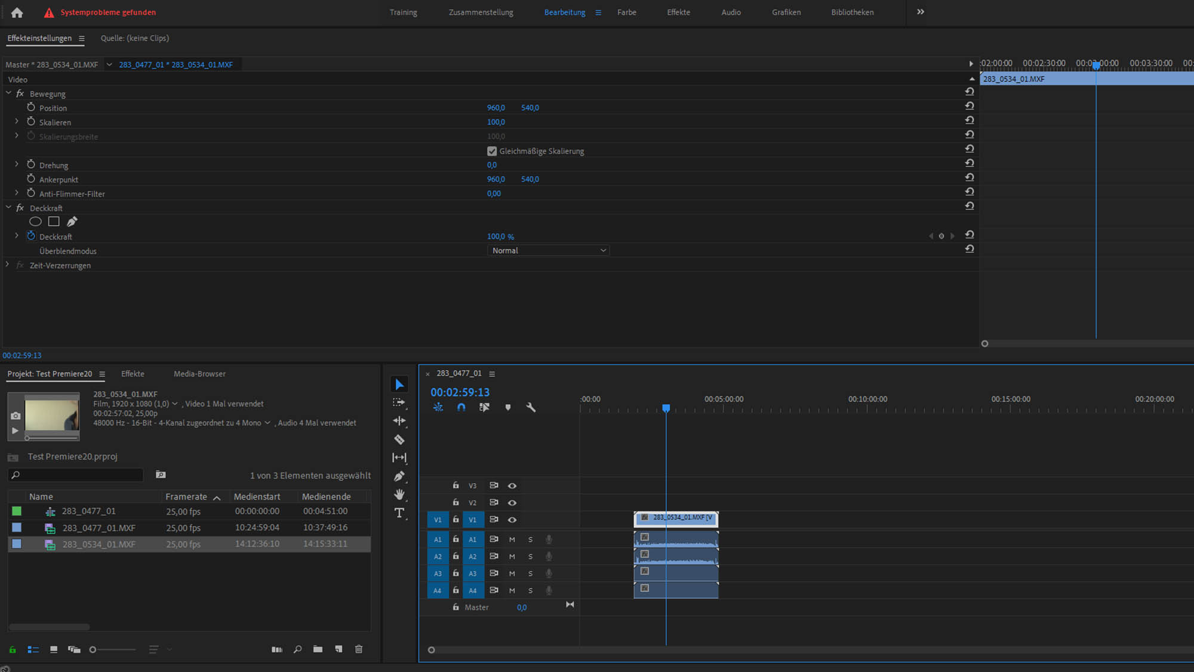
Task: Hide V3 track output eye
Action: (512, 486)
